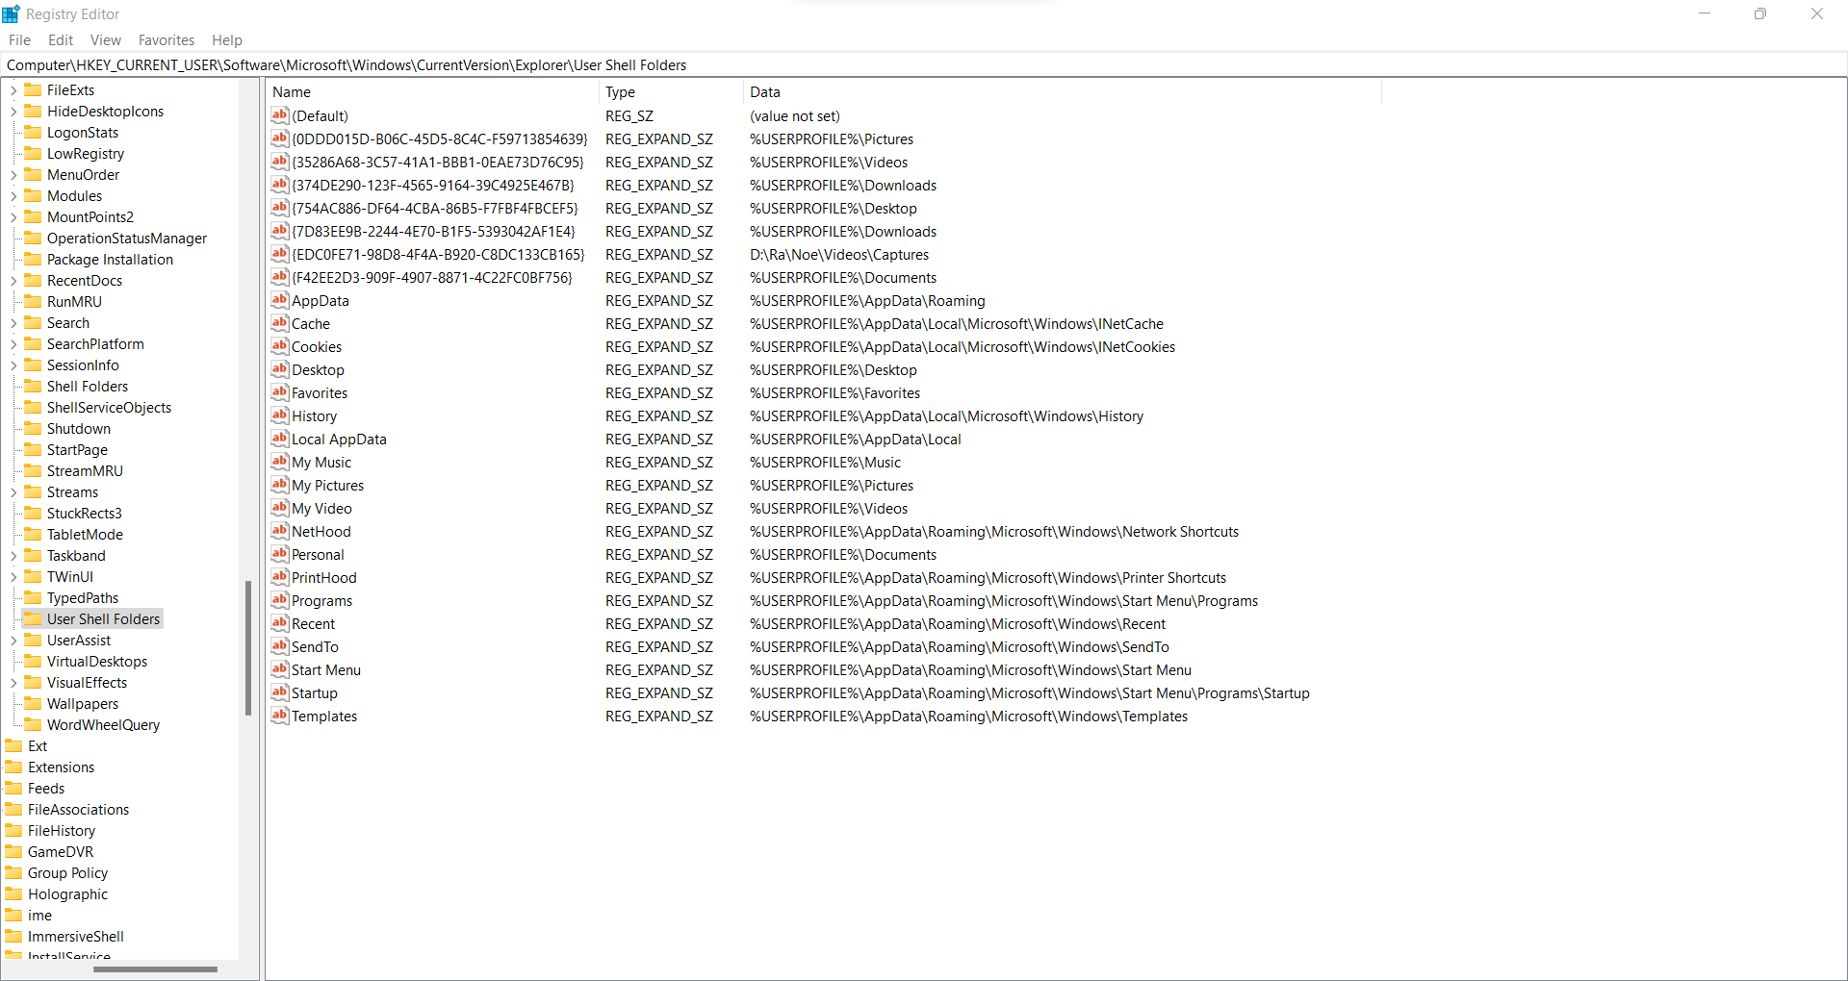Click the key tree horizontal scrollbar
This screenshot has height=981, width=1848.
[155, 968]
